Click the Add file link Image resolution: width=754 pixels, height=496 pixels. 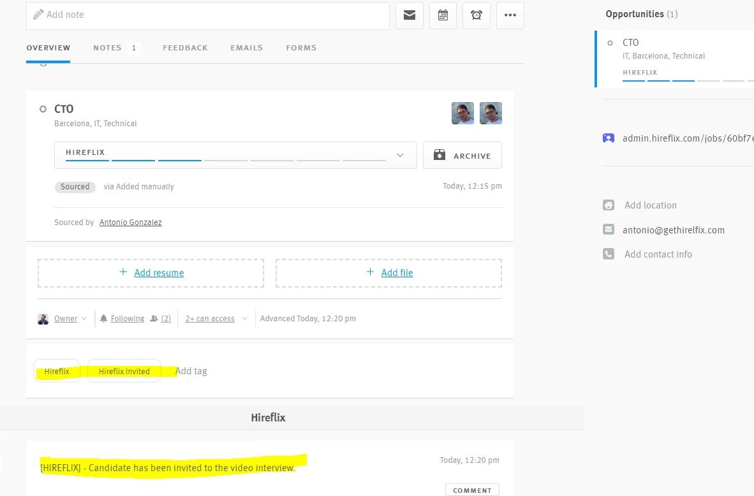tap(397, 272)
